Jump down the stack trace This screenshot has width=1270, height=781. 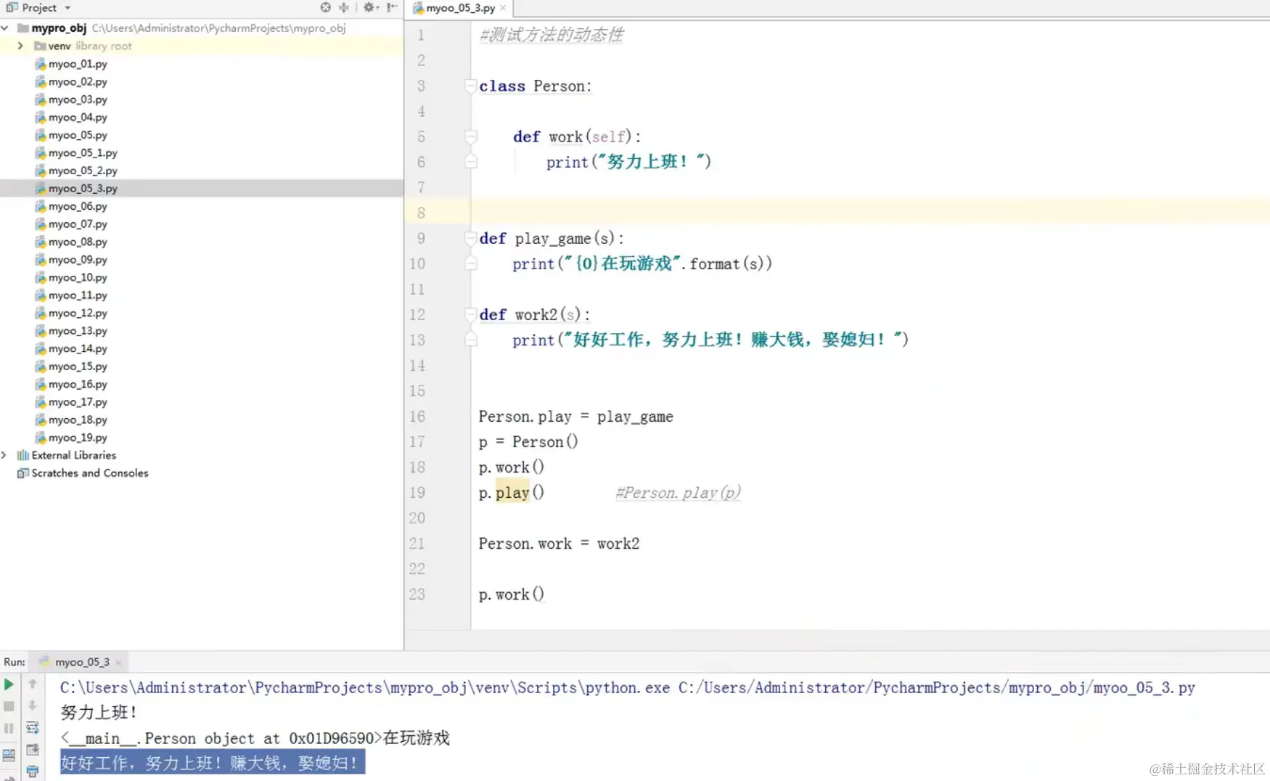33,706
